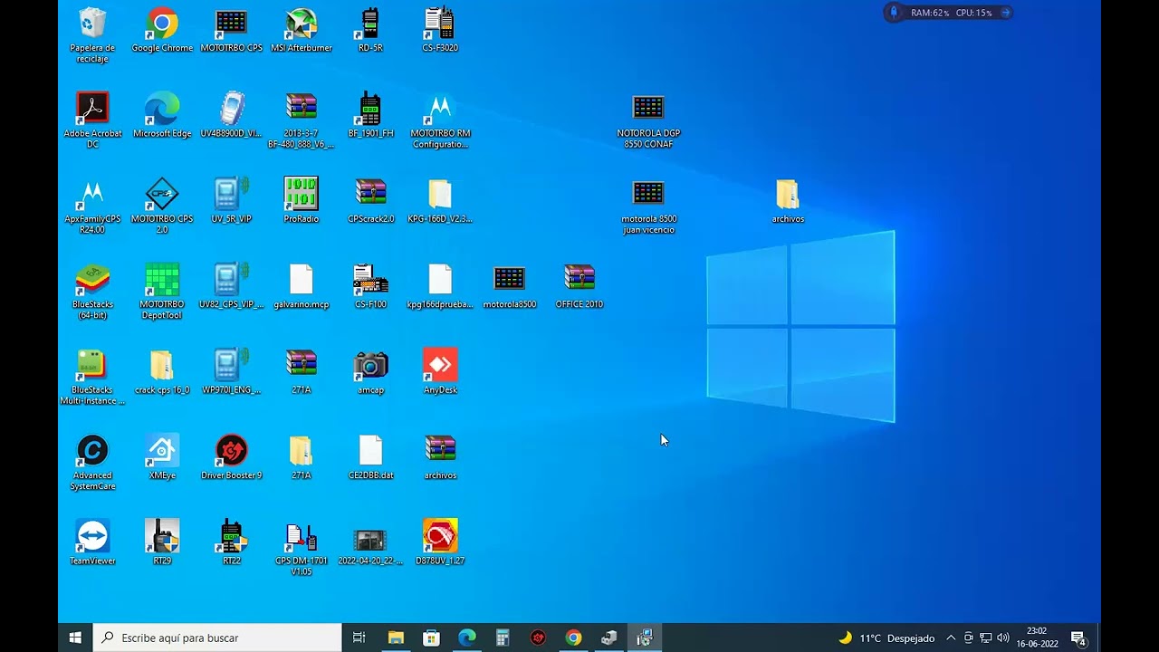Click the CPS DM-1701 V1.05 shortcut
Screen dimensions: 1159x652
302,548
